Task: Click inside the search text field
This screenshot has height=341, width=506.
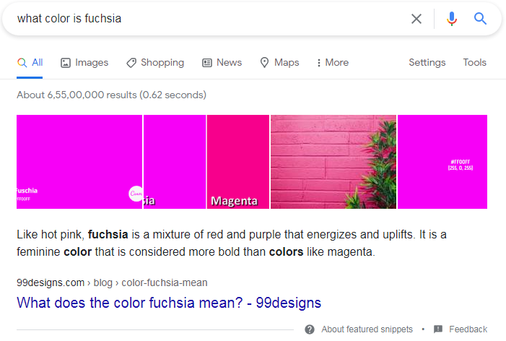Action: (202, 19)
